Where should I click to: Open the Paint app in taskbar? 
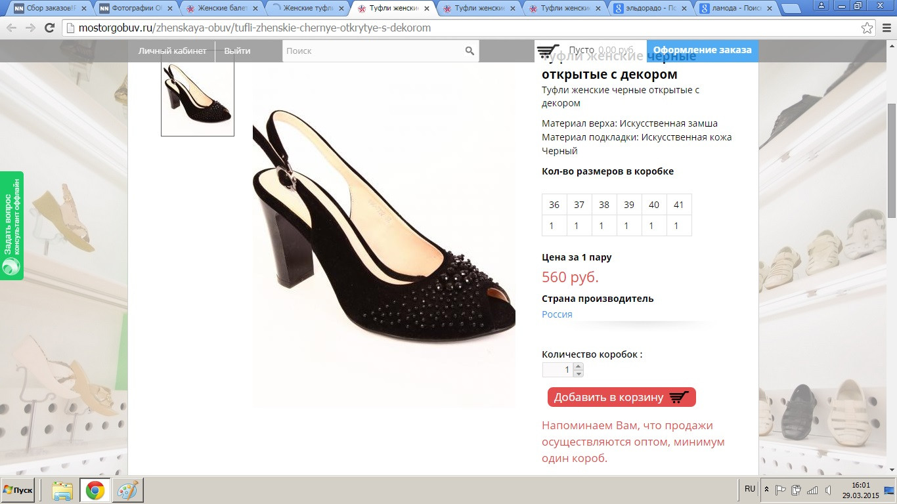pyautogui.click(x=127, y=490)
